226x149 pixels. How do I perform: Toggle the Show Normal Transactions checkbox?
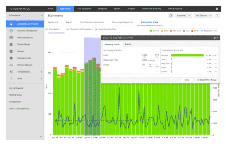tap(68, 29)
